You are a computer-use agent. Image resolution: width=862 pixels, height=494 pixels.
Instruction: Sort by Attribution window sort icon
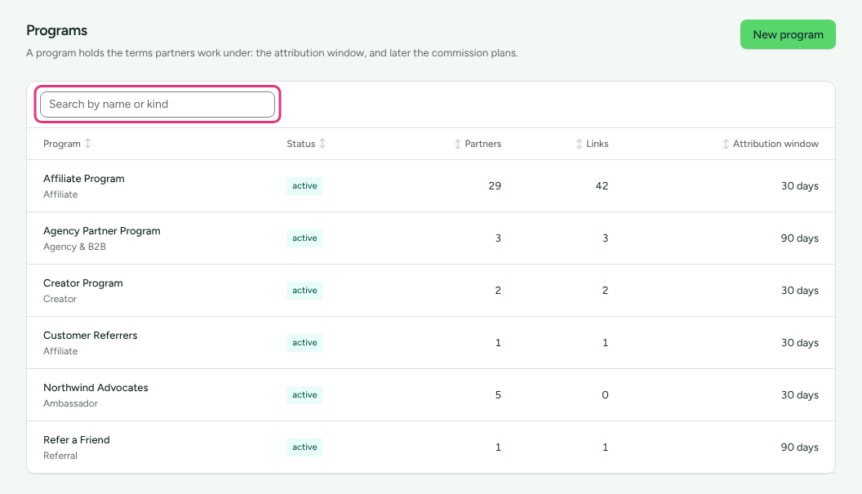726,145
